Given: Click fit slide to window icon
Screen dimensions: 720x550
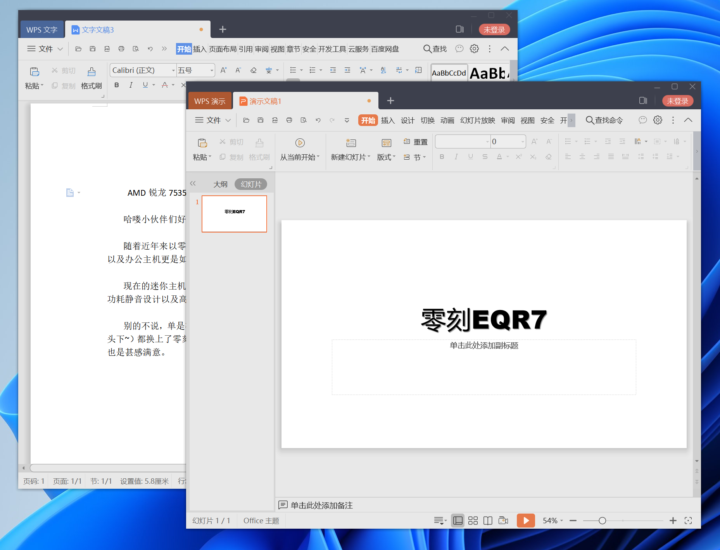Looking at the screenshot, I should (x=688, y=521).
